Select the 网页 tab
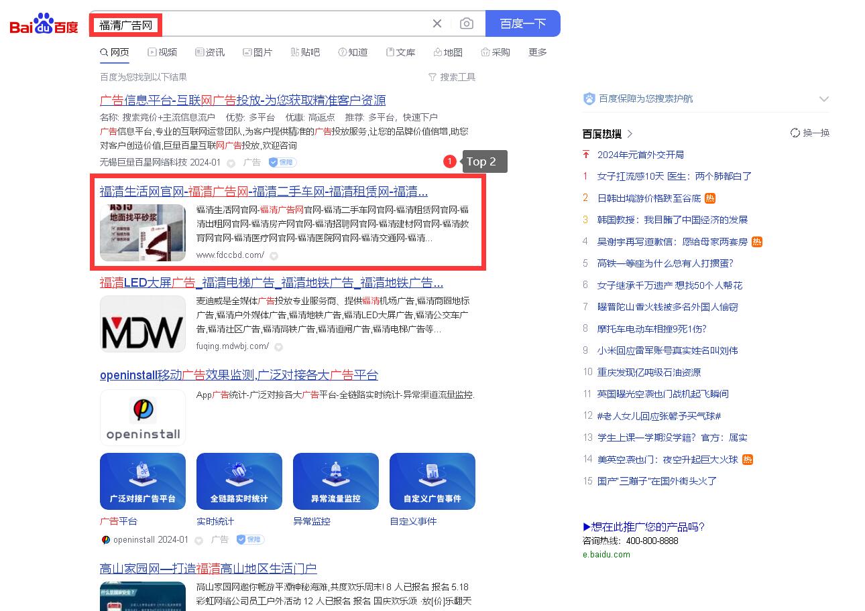 (x=115, y=52)
